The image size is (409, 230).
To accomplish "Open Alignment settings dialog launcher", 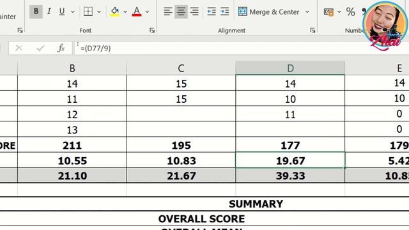I will click(313, 31).
